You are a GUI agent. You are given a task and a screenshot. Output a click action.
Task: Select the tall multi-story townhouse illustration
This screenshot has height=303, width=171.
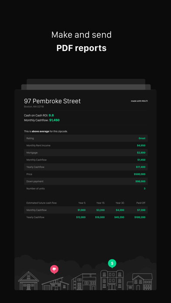[x=112, y=280]
